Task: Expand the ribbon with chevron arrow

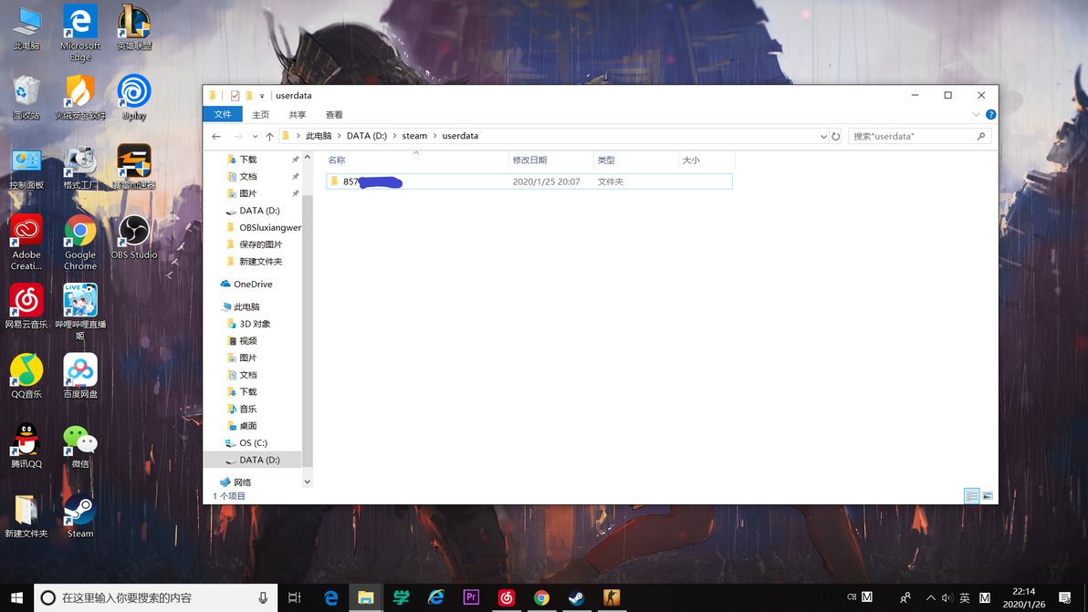Action: point(976,114)
